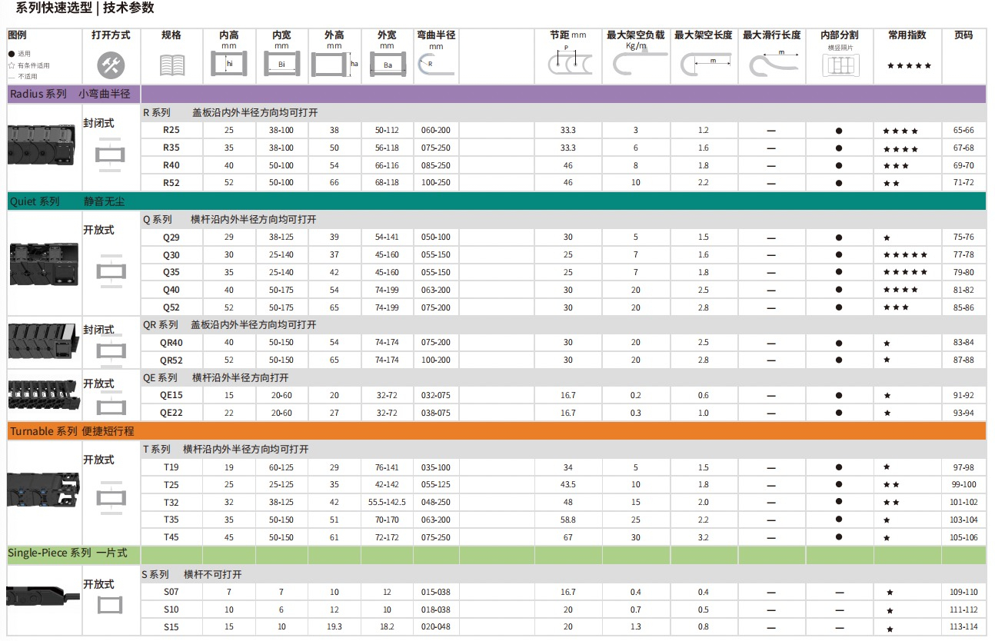Click the internal separator 横竖隔片 icon

coord(839,66)
